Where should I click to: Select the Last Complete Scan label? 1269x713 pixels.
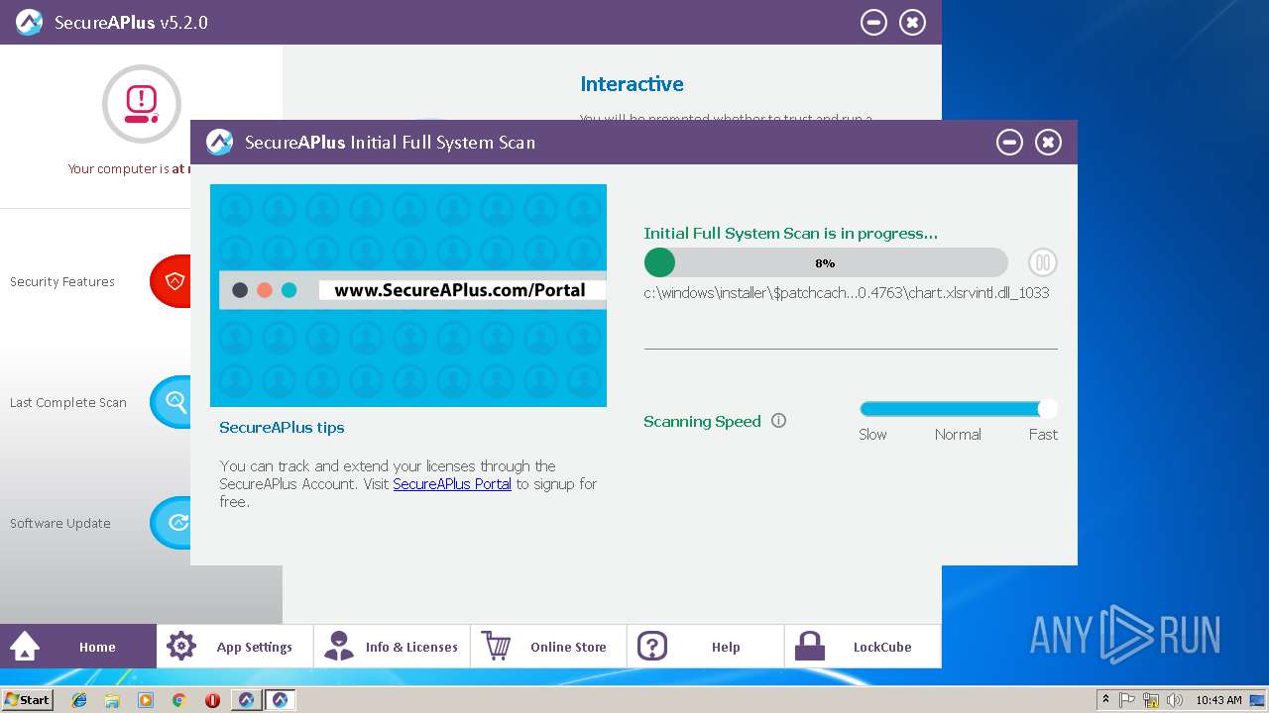point(68,403)
